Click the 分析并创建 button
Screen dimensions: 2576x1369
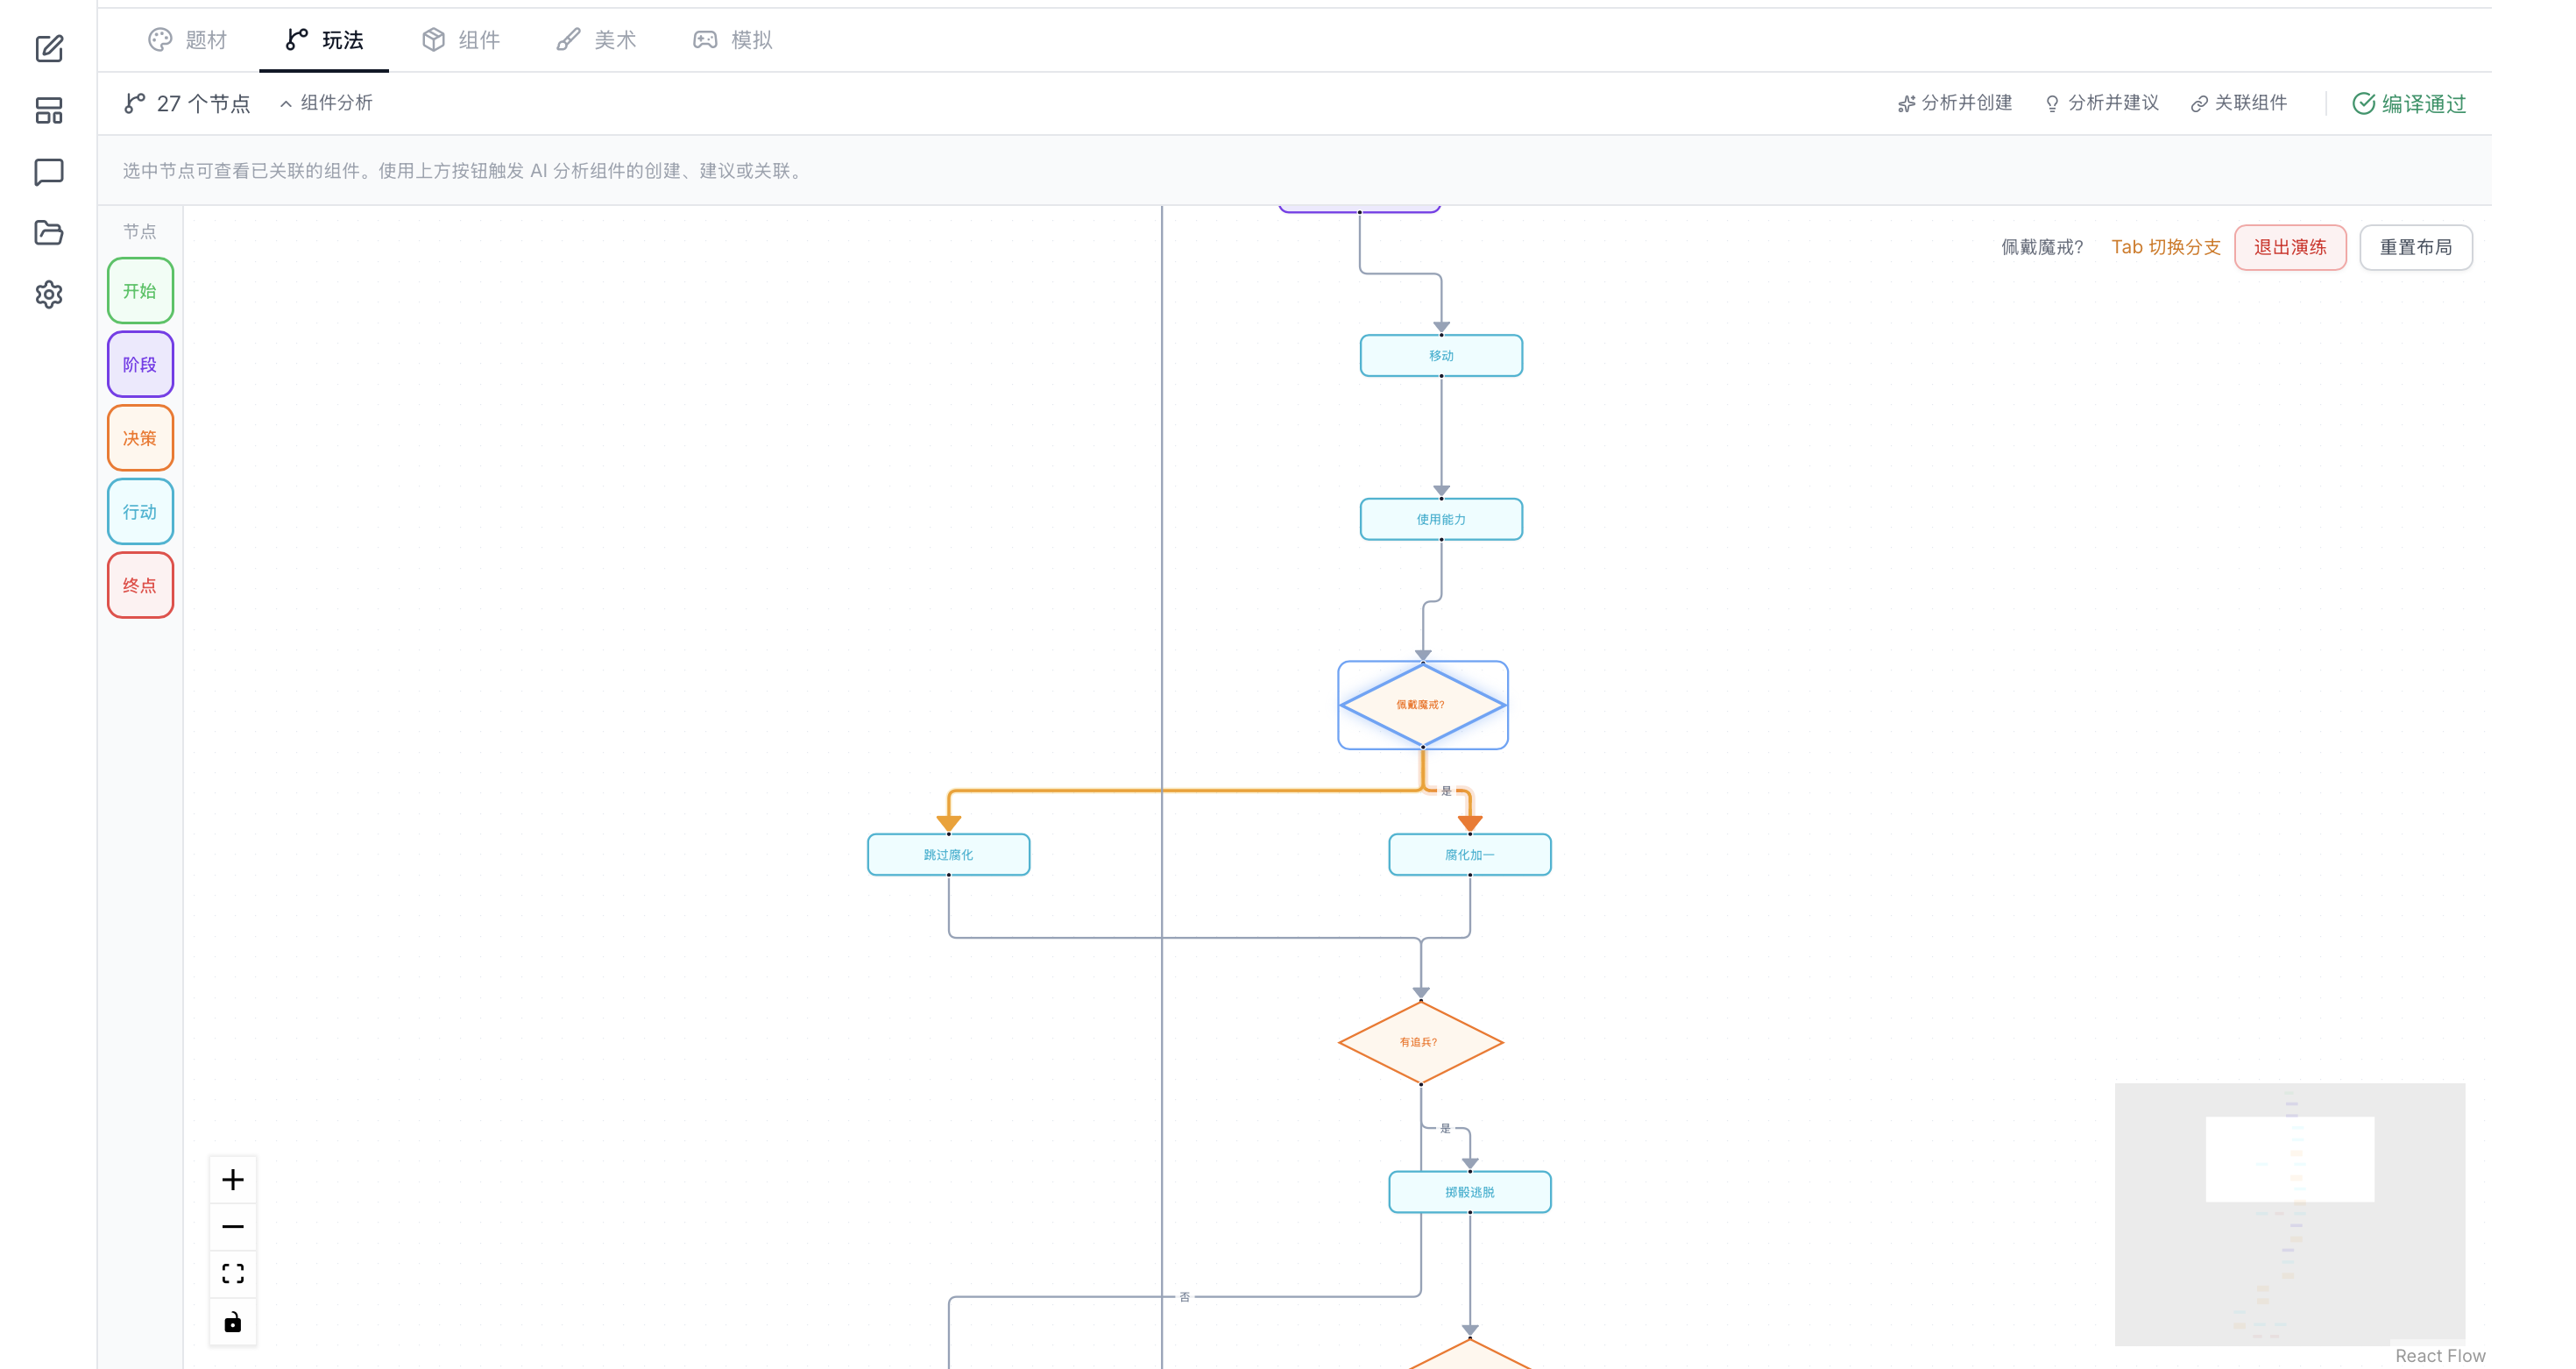[1955, 103]
